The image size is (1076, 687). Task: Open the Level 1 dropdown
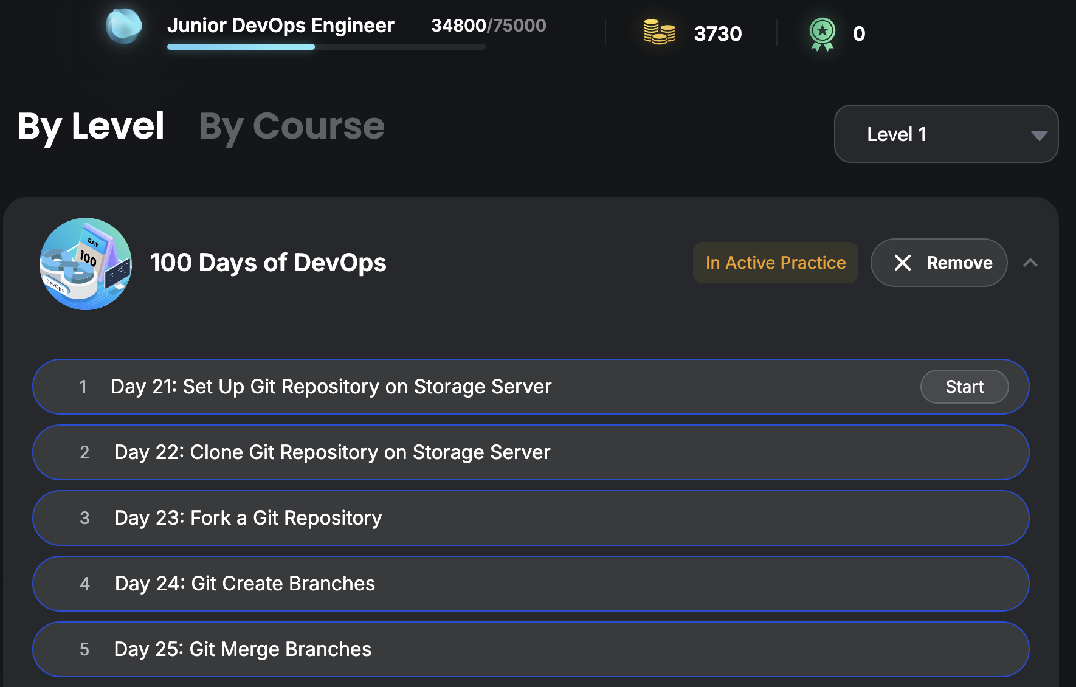(x=945, y=134)
